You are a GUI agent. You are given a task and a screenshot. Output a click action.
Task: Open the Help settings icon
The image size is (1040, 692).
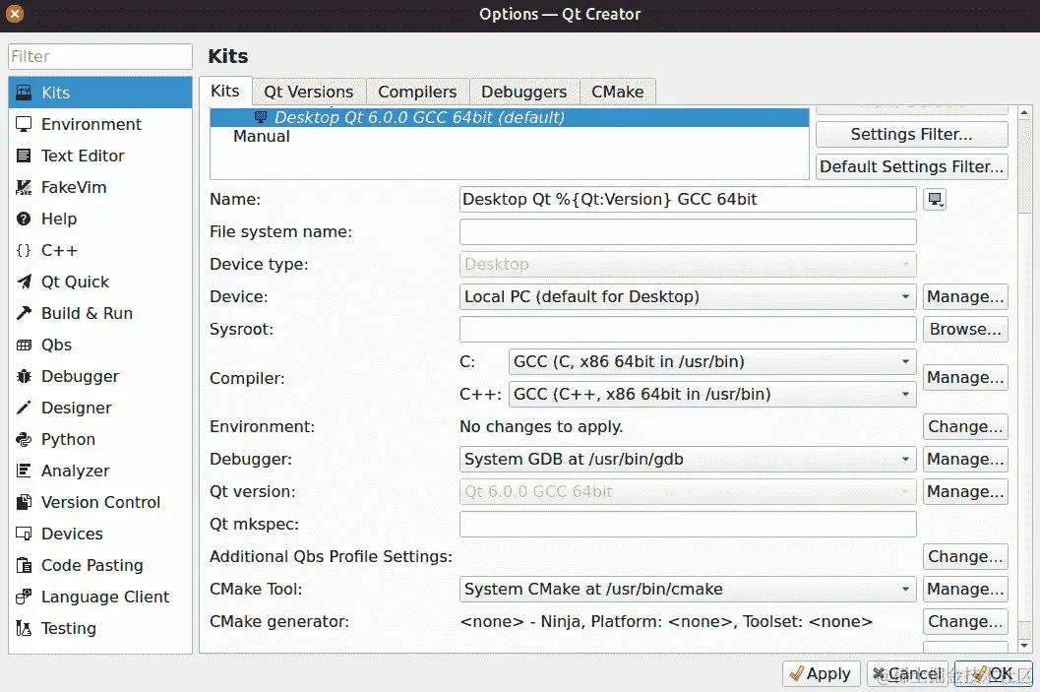click(x=24, y=219)
